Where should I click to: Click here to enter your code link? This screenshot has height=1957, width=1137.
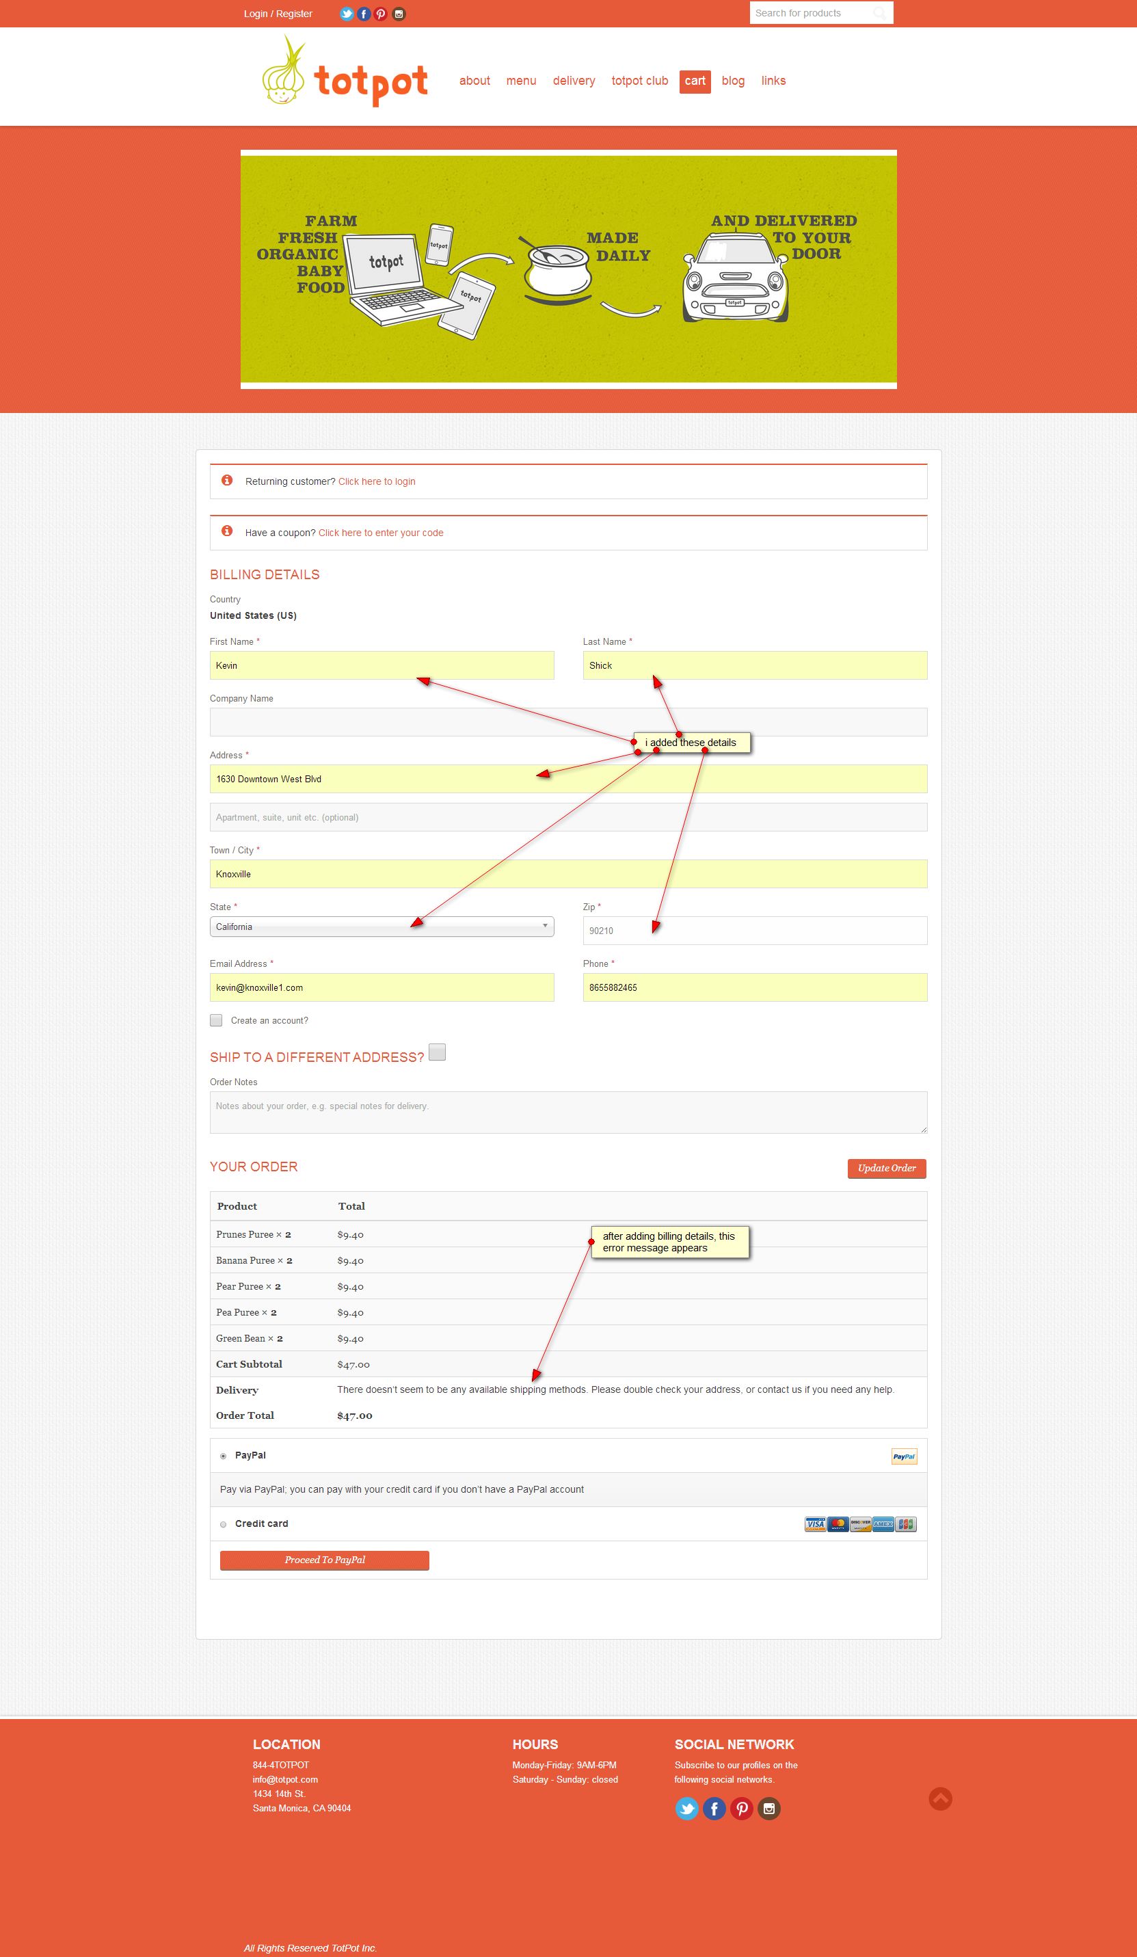[381, 533]
